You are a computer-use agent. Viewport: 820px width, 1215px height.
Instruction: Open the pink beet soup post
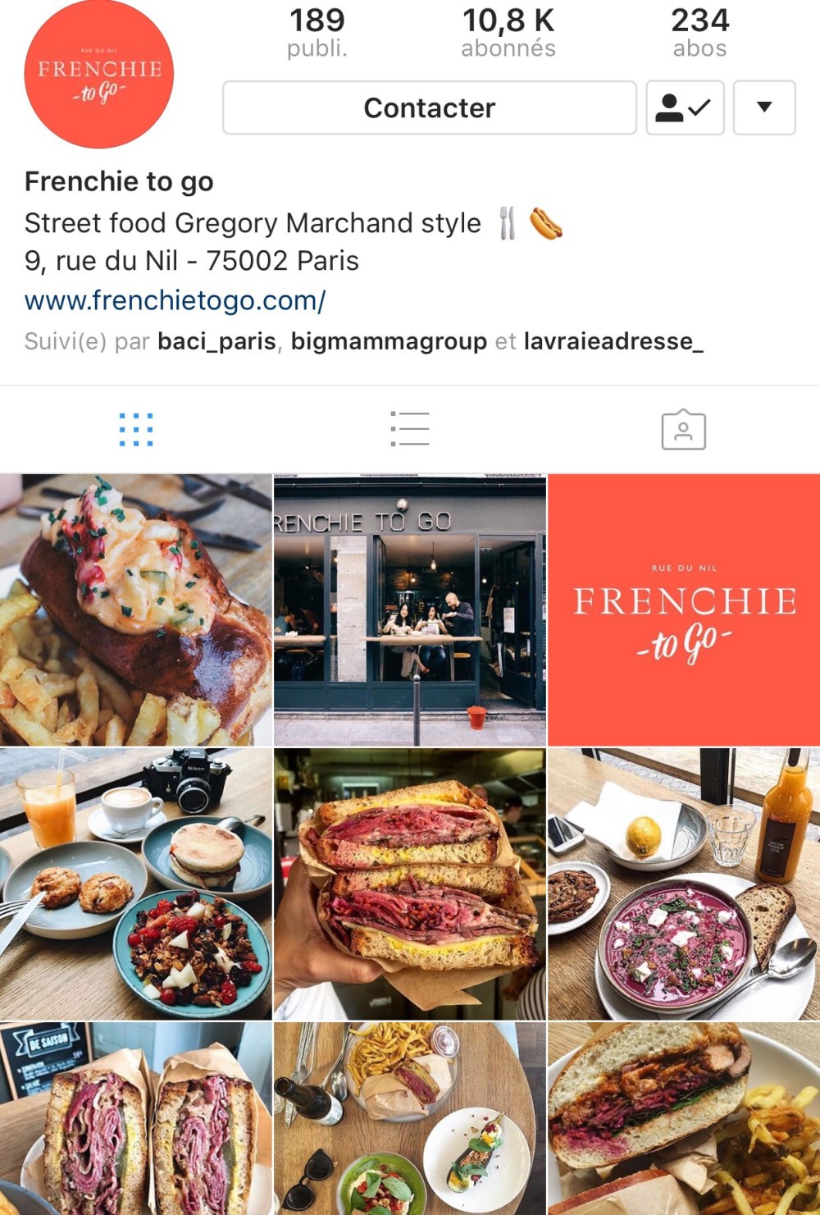point(684,884)
